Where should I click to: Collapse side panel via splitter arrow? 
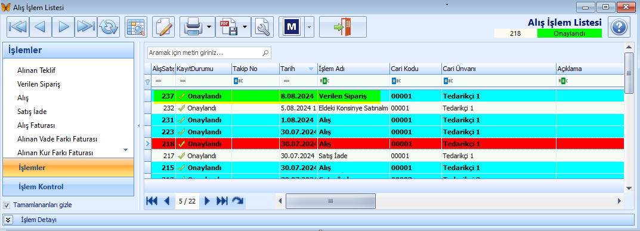pos(139,126)
